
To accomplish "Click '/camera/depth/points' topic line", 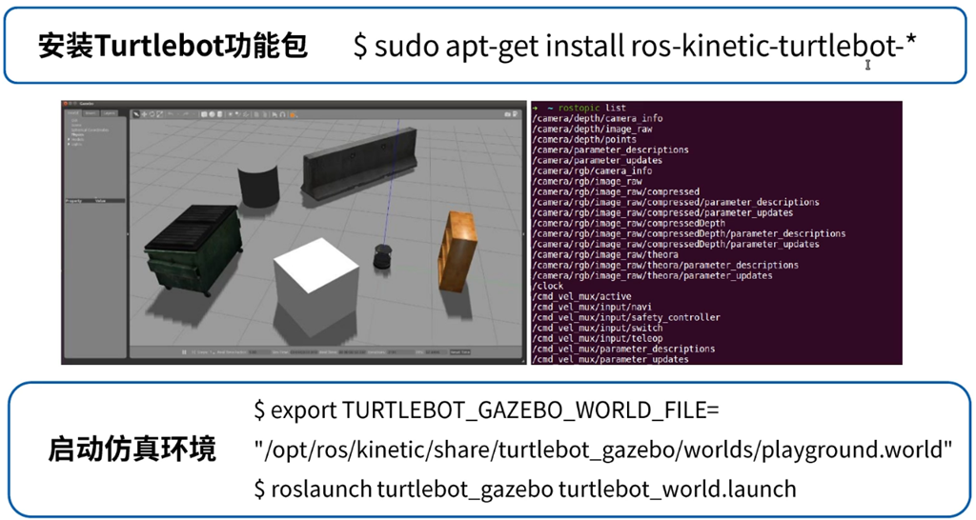I will pos(584,139).
